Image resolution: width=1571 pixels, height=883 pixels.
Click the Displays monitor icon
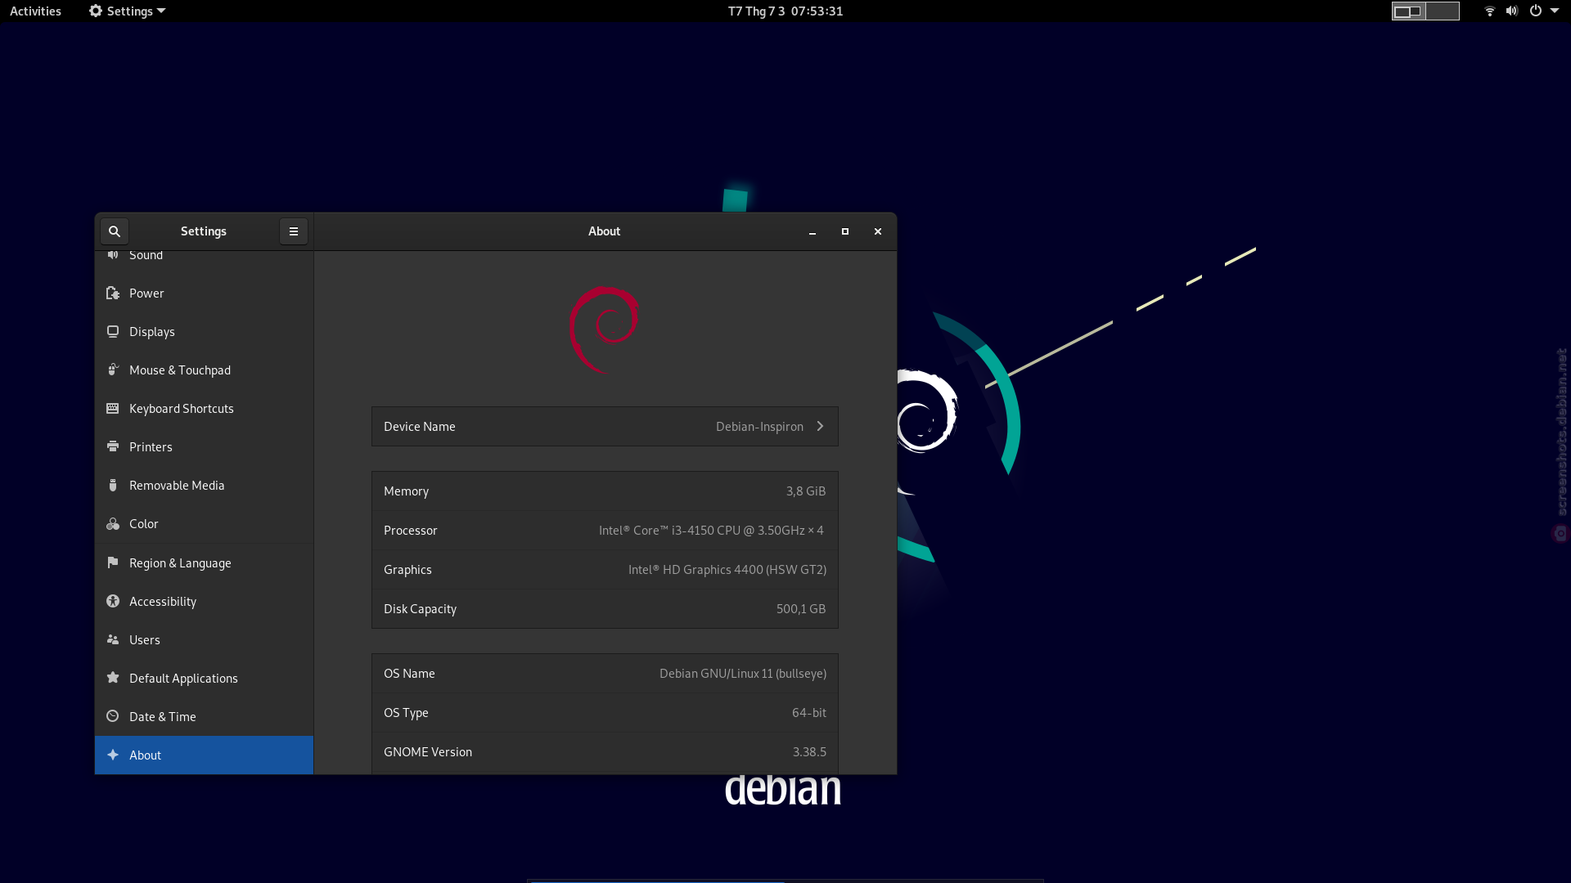pyautogui.click(x=113, y=331)
